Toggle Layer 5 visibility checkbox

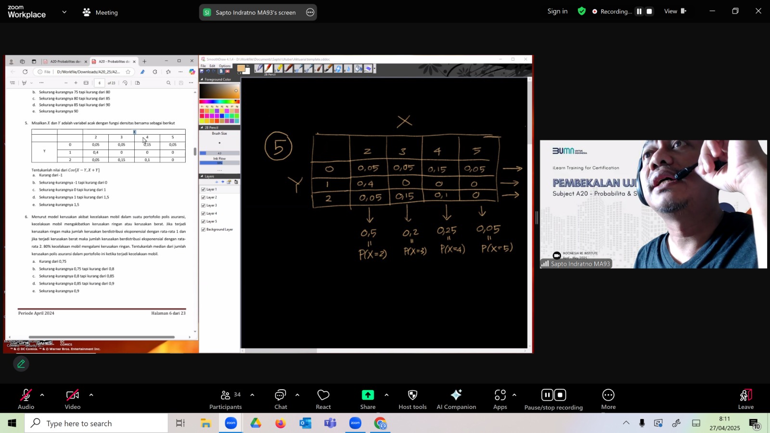pyautogui.click(x=203, y=222)
